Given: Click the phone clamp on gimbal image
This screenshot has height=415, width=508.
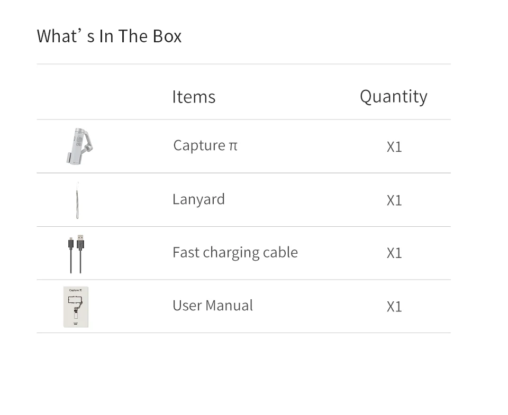Looking at the screenshot, I should [71, 156].
